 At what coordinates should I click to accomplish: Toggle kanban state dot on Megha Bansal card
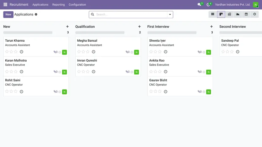click(132, 52)
